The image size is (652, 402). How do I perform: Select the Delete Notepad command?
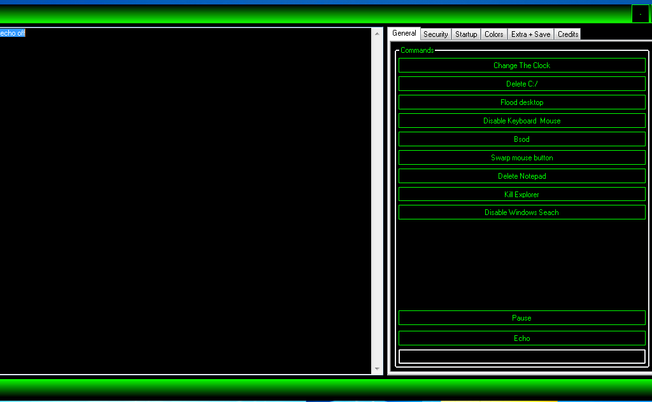pos(521,176)
